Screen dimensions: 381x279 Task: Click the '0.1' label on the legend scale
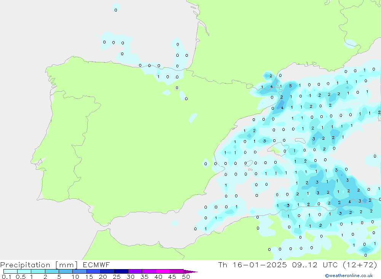pos(6,277)
